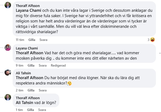Like Thoralf Alfsson's first comment with Gilla
Screen dimensions: 161x112
coord(32,40)
